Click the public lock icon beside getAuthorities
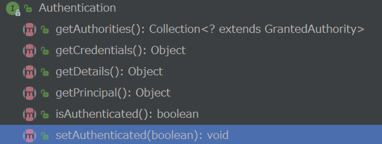 tap(44, 30)
